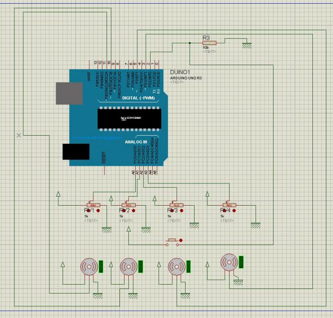This screenshot has height=318, width=333.
Task: Click the ground symbol wired to RV3
Action: click(x=194, y=225)
